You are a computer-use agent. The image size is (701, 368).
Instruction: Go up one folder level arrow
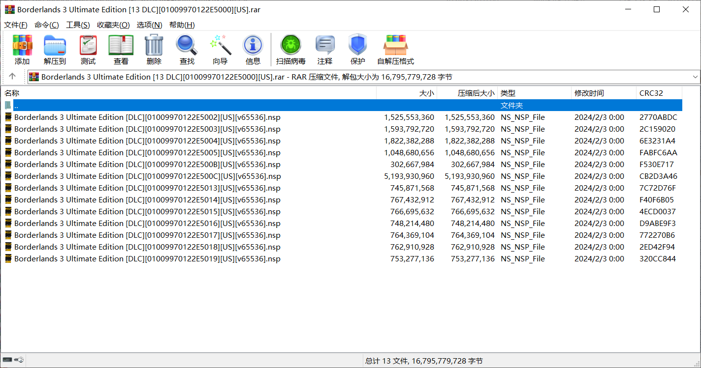tap(12, 77)
